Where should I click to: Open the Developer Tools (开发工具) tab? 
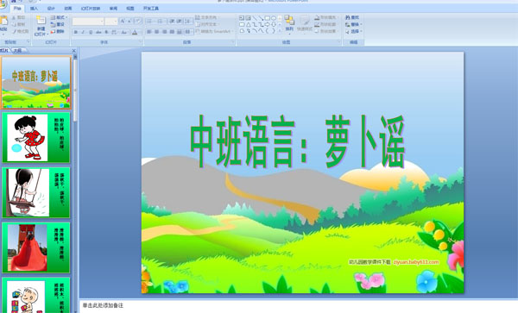151,9
